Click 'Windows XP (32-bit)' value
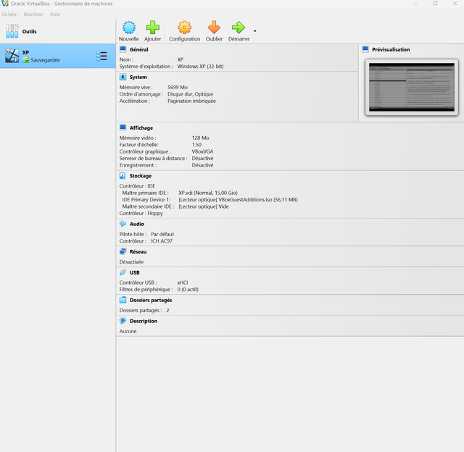The width and height of the screenshot is (464, 452). (x=200, y=66)
